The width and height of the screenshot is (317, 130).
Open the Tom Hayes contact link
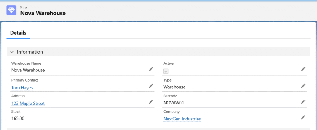22,88
